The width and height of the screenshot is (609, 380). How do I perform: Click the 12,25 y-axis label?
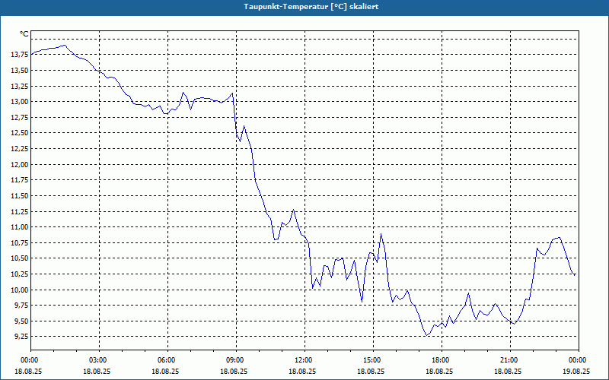tap(20, 149)
